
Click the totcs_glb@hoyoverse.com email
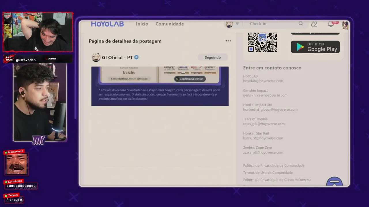coord(264,124)
